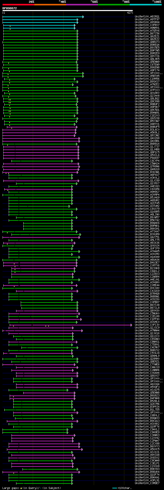Select hit label UniRef100_Q4X8B1
Viewport: 164px width, 490px height.
pyautogui.click(x=147, y=141)
